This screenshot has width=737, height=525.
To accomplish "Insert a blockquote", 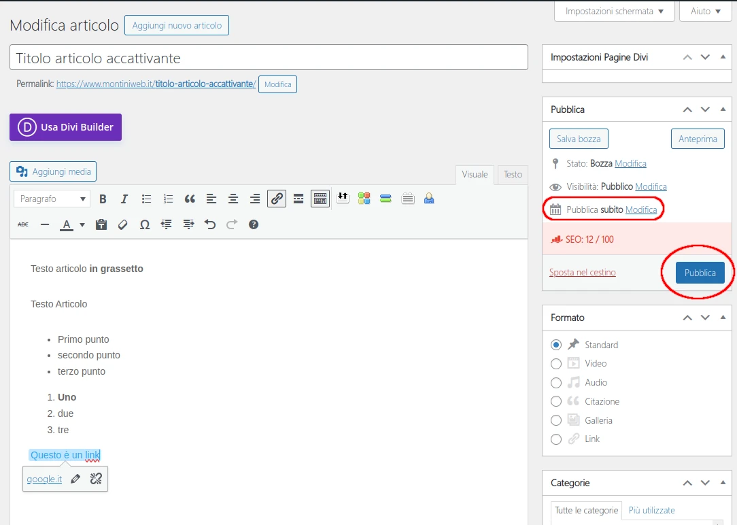I will tap(190, 199).
